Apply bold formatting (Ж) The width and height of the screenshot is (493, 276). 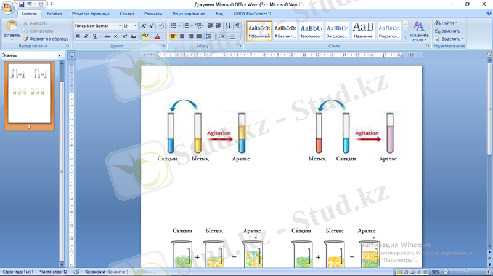pyautogui.click(x=78, y=36)
